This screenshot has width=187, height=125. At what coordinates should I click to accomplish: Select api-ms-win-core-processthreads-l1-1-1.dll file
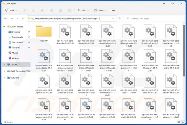click(x=107, y=60)
